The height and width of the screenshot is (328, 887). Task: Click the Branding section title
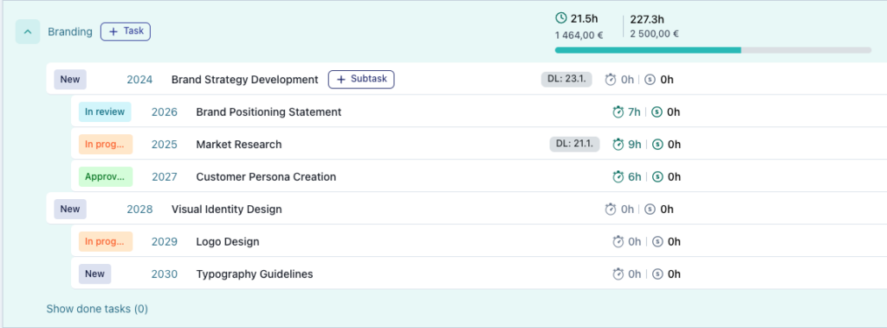tap(69, 32)
